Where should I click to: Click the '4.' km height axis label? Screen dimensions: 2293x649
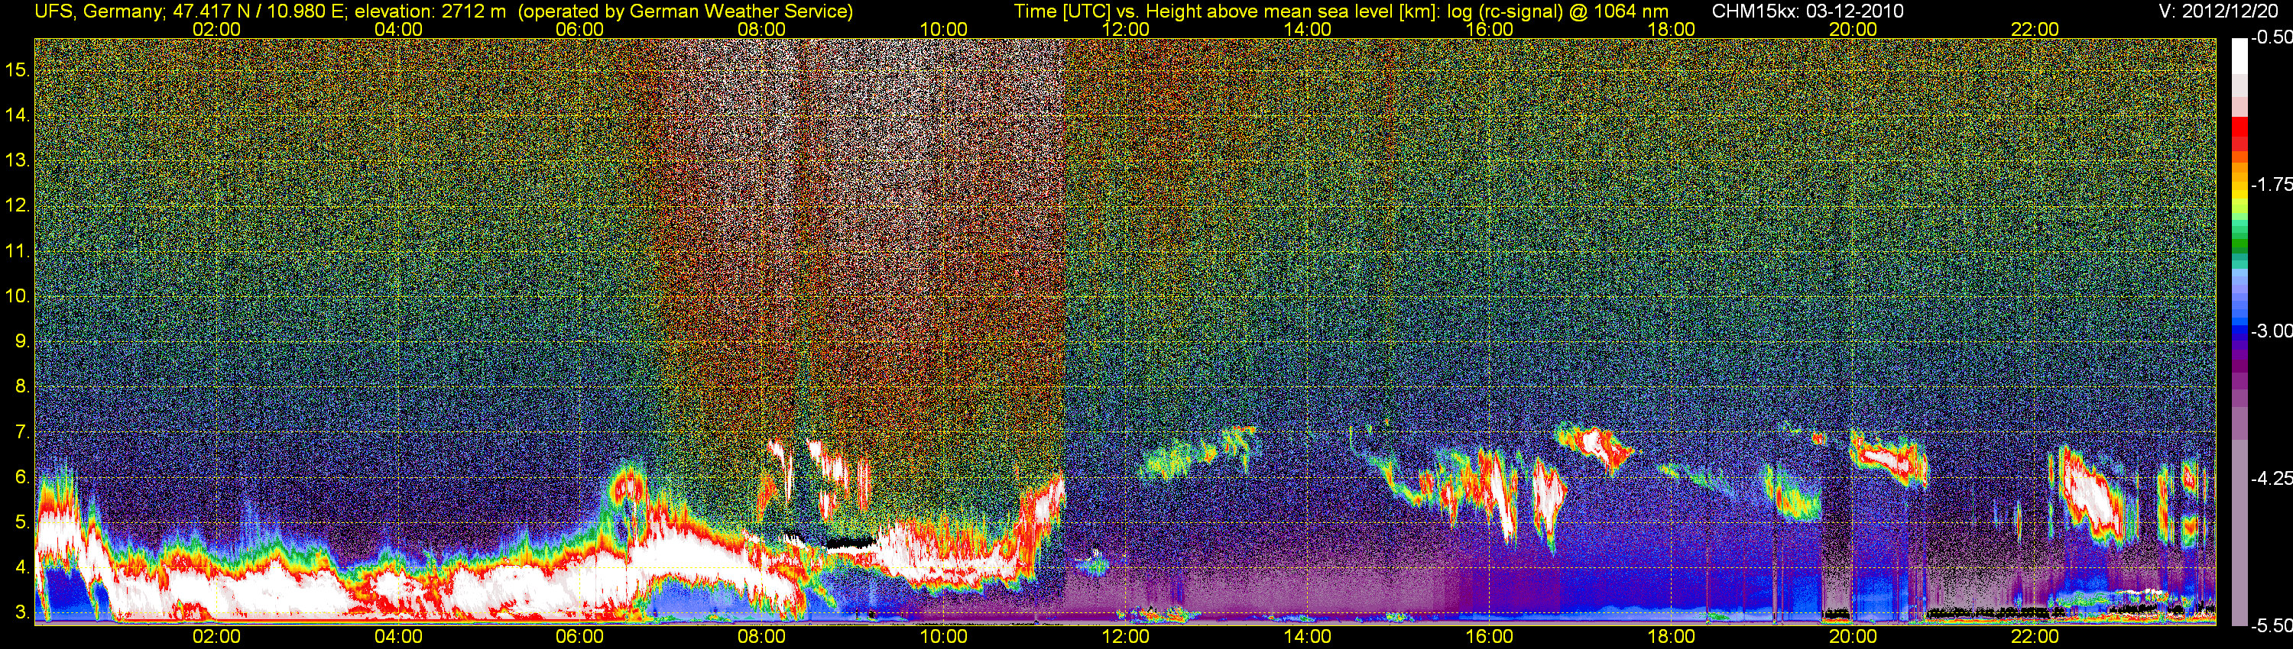tap(22, 567)
